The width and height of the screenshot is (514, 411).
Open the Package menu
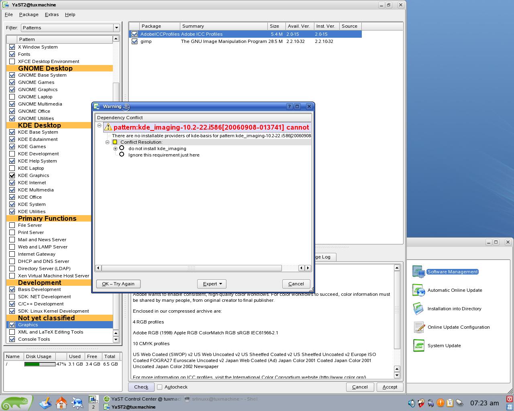coord(29,14)
